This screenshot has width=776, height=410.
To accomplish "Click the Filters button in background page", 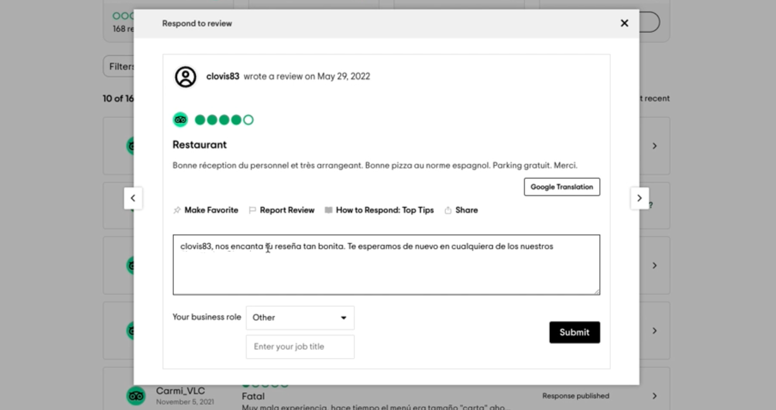I will 118,66.
